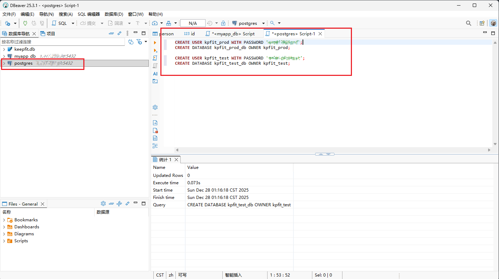Click the new database connection plug icon
499x279 pixels.
(x=8, y=23)
